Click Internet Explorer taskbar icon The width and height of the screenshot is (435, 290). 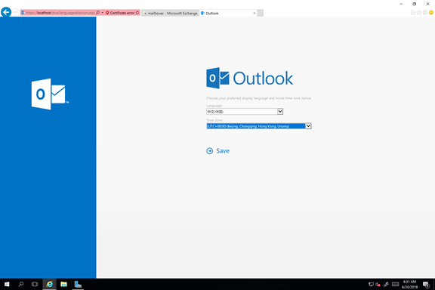(49, 284)
